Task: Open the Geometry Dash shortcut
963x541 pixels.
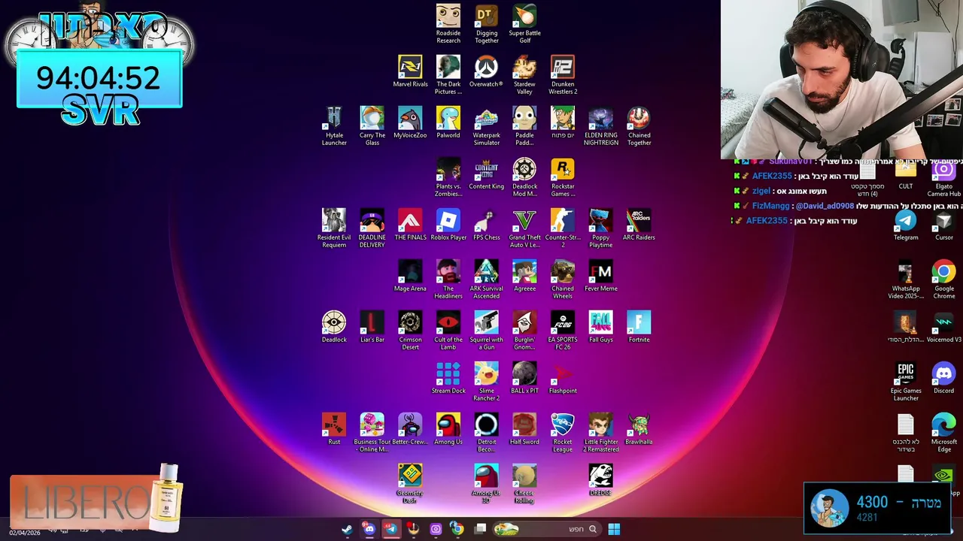Action: [x=410, y=483]
